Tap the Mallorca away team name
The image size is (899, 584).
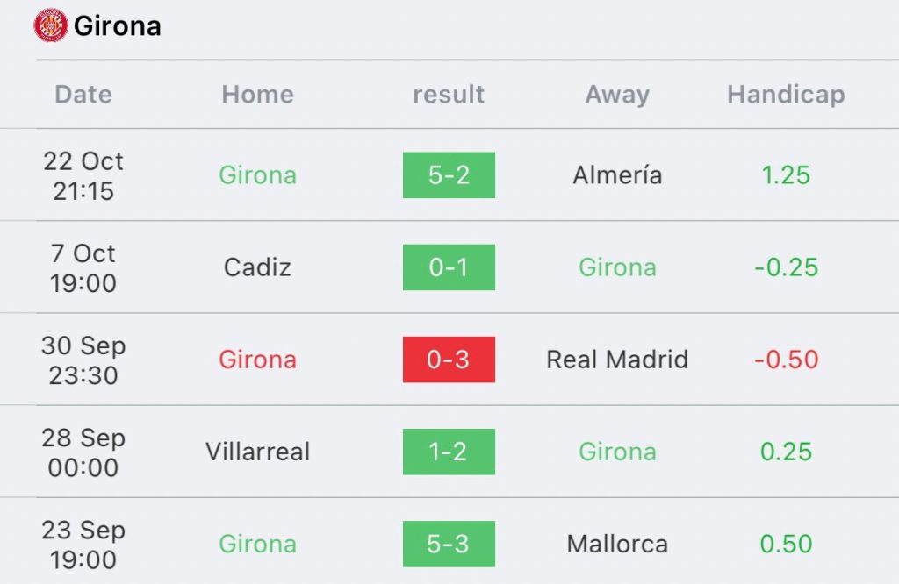click(617, 544)
